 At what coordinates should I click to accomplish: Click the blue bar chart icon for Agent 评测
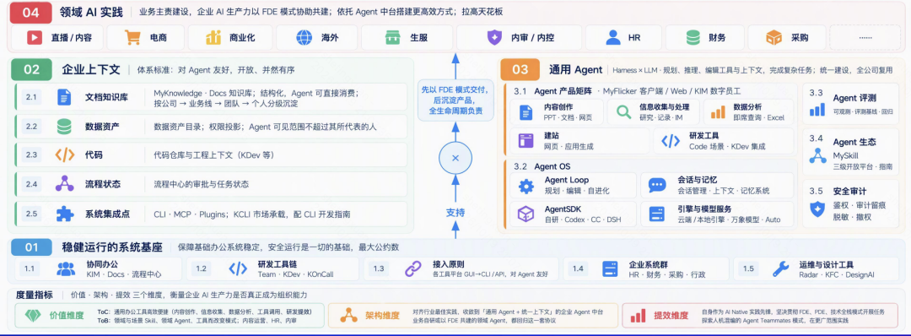(817, 110)
